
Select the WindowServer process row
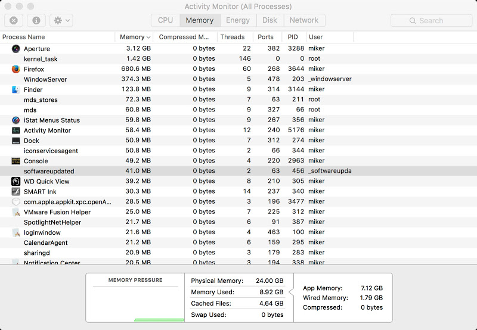tap(238, 79)
